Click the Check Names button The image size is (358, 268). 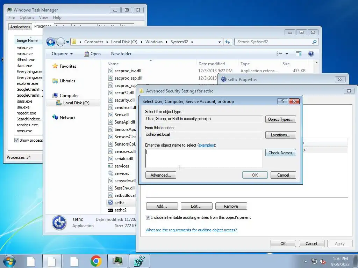pyautogui.click(x=280, y=153)
